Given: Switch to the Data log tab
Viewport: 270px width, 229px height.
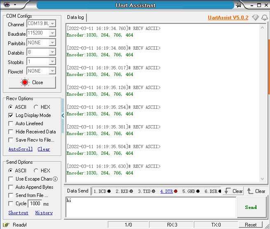Looking at the screenshot, I should point(75,17).
